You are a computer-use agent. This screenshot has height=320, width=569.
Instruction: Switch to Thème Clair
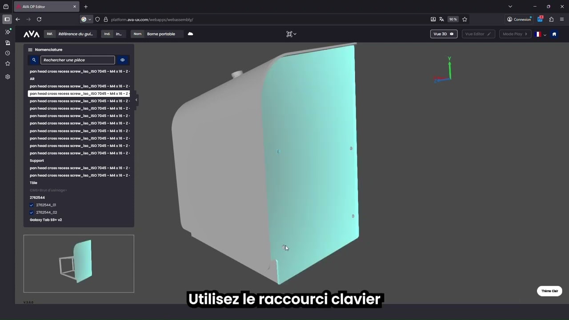549,291
